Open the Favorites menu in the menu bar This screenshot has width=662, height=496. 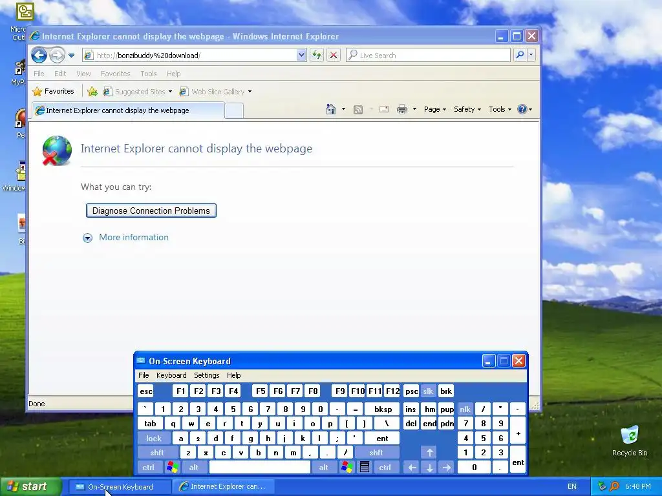tap(115, 74)
